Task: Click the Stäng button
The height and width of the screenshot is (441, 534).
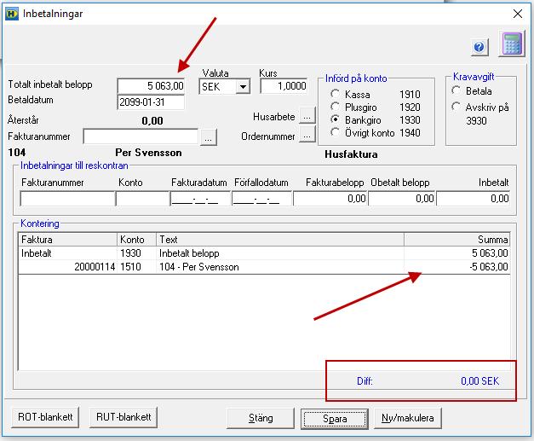Action: tap(261, 418)
